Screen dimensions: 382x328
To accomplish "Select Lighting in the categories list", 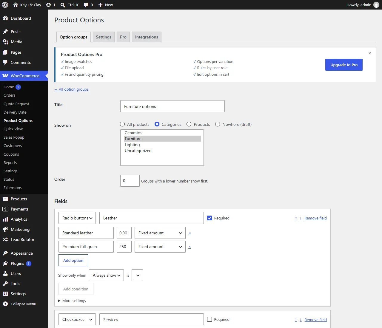I will tap(163, 145).
